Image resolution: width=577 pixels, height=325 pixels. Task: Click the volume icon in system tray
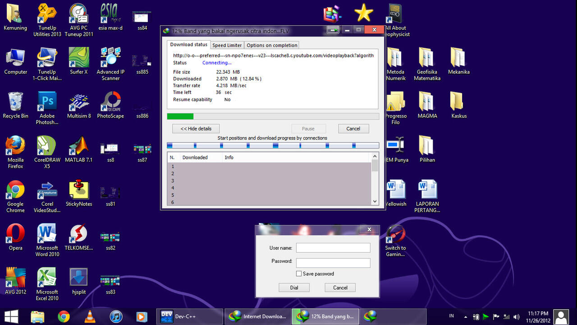(516, 317)
